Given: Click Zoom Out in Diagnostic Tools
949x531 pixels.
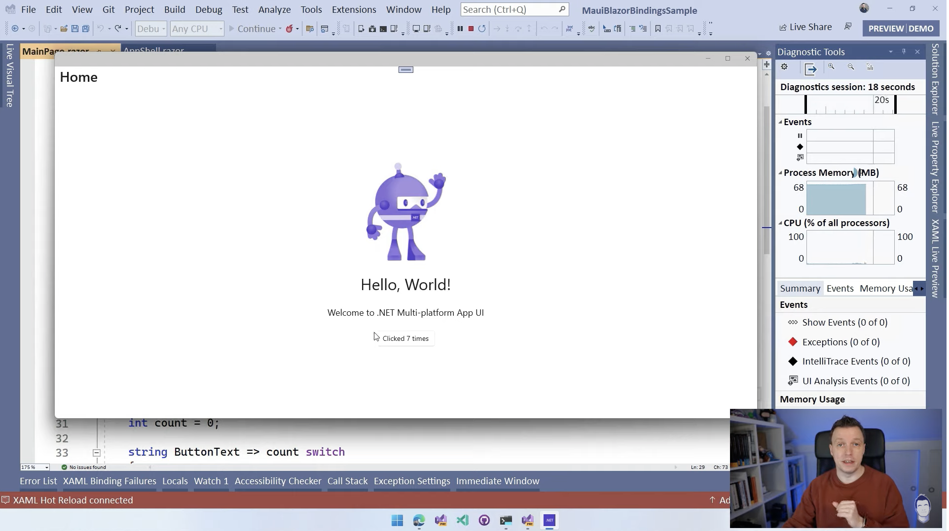Looking at the screenshot, I should (851, 67).
